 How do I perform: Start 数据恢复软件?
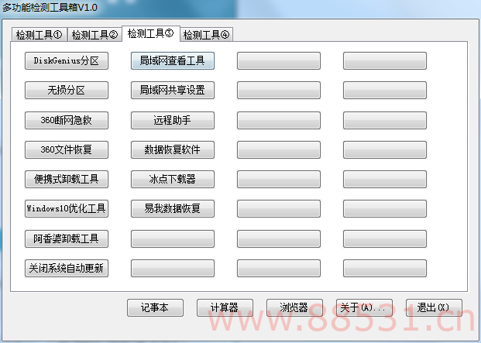coord(173,149)
